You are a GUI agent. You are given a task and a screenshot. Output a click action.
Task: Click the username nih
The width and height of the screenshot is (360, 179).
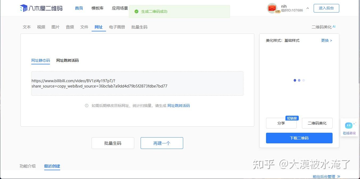point(284,6)
